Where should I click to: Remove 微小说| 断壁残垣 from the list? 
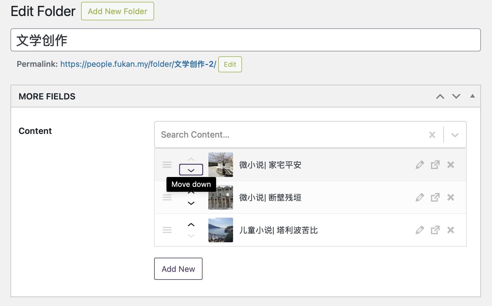[x=451, y=197]
